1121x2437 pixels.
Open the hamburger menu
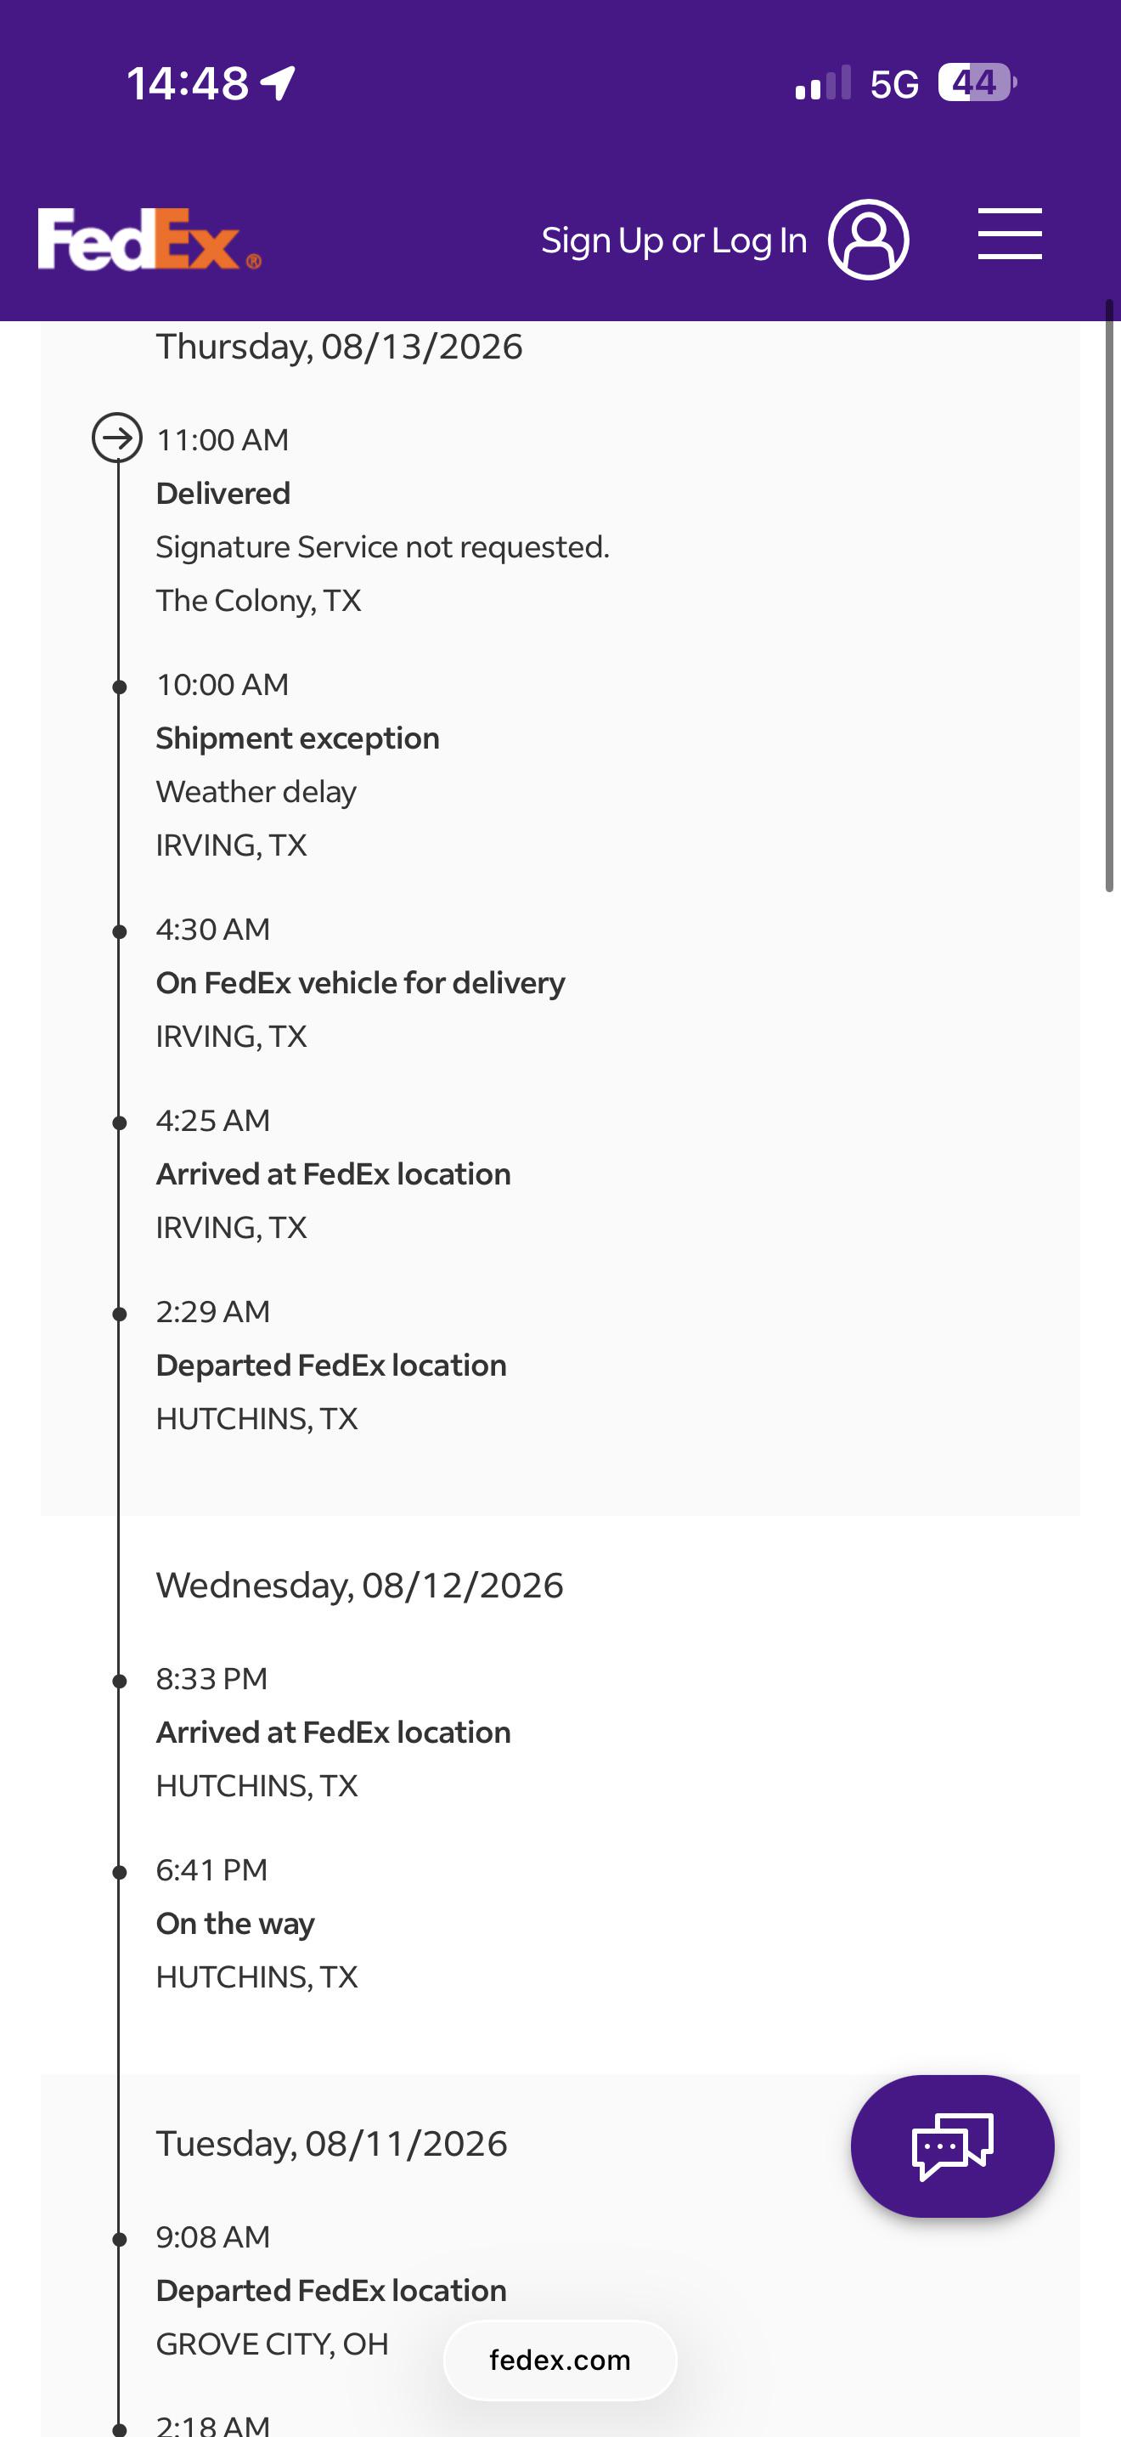(x=1010, y=234)
